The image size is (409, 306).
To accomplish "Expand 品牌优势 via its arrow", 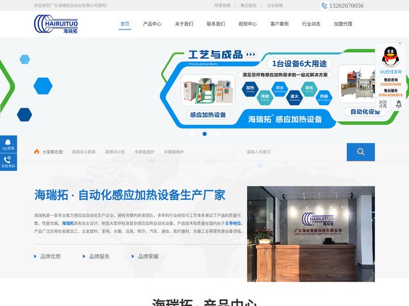I will pyautogui.click(x=35, y=256).
